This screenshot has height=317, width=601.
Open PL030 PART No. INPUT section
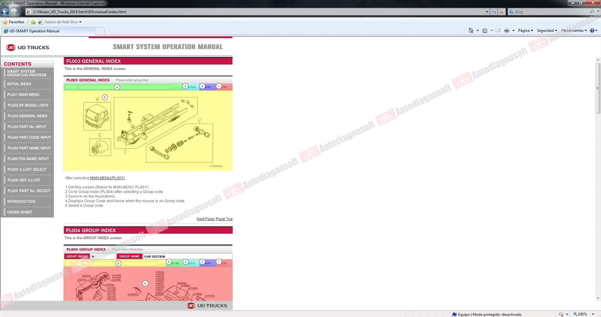point(27,127)
